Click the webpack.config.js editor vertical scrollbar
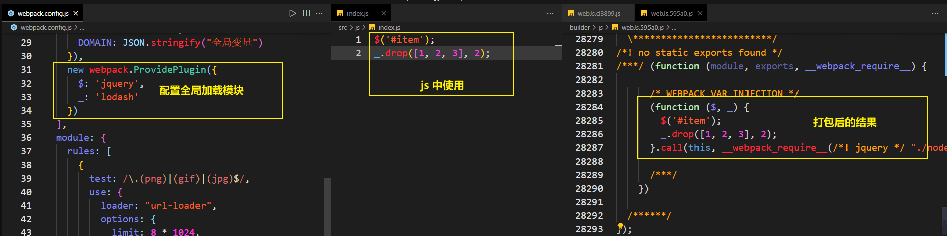947x236 pixels. pos(327,207)
